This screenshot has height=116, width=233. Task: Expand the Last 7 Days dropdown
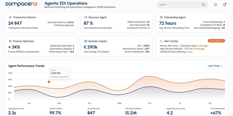[215, 66]
